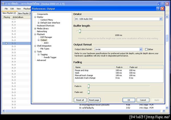Confirm preferences with OK
This screenshot has height=120, width=171.
pos(129,100)
